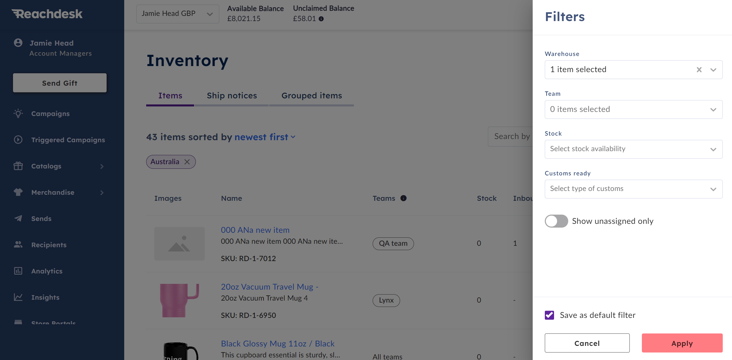Open the Team filter dropdown
The width and height of the screenshot is (732, 360).
(x=633, y=109)
